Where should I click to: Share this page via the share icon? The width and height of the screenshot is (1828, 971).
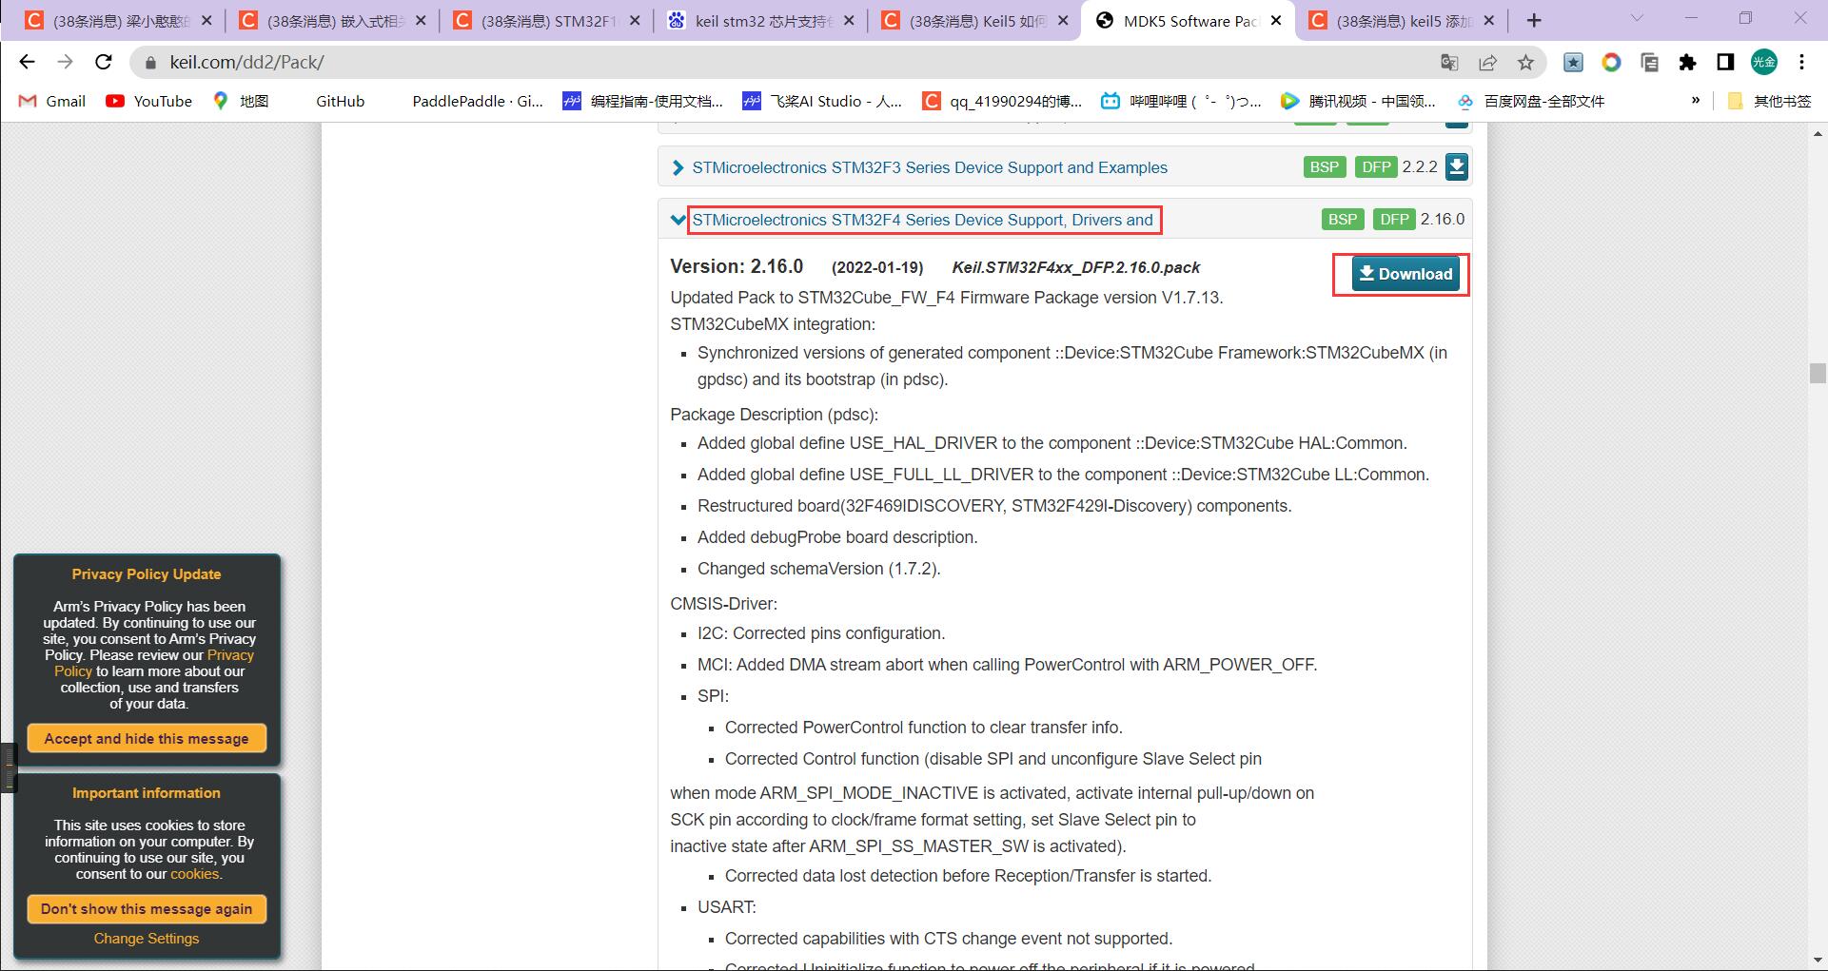(x=1487, y=62)
